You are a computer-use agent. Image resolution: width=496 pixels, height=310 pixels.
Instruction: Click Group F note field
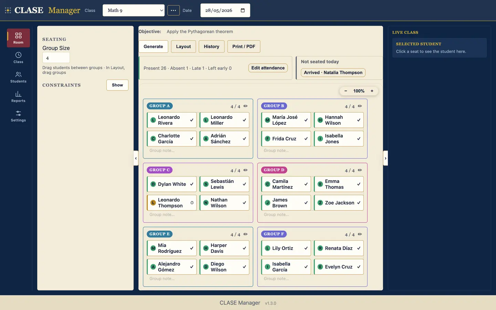pos(312,279)
